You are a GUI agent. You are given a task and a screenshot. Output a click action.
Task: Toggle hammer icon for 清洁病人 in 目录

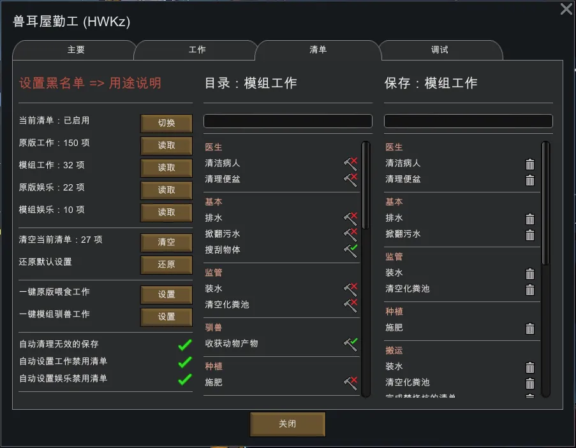[x=350, y=164]
